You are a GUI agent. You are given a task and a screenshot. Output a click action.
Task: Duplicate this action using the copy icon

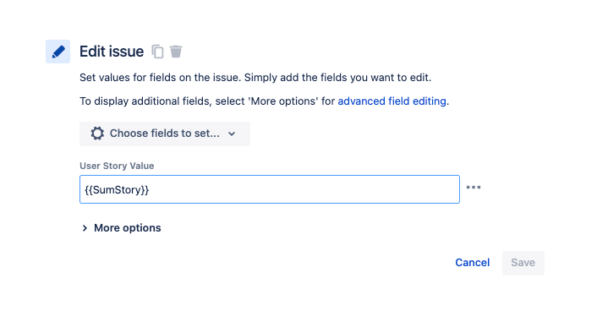tap(157, 52)
